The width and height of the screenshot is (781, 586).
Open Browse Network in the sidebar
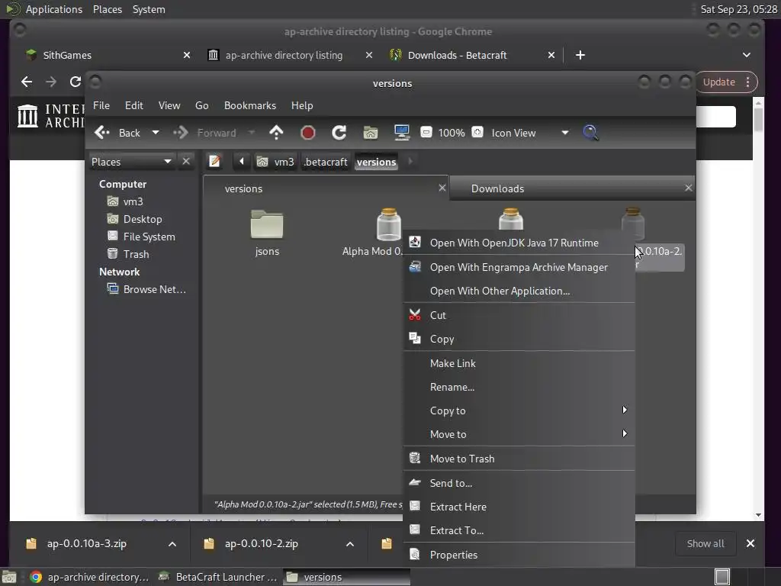pyautogui.click(x=147, y=289)
